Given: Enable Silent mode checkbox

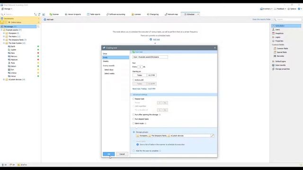Looking at the screenshot, I should click(134, 123).
